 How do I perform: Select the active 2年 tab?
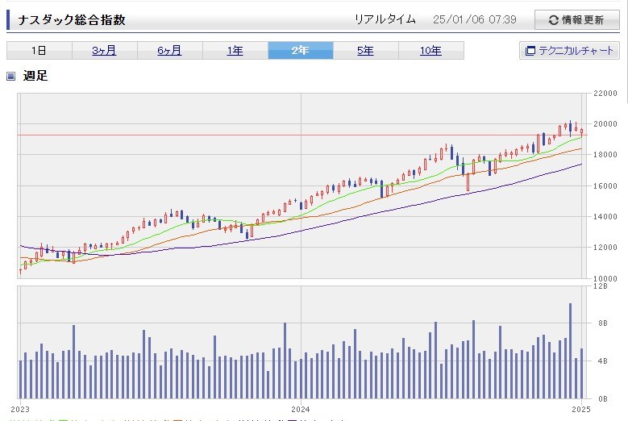pos(300,51)
